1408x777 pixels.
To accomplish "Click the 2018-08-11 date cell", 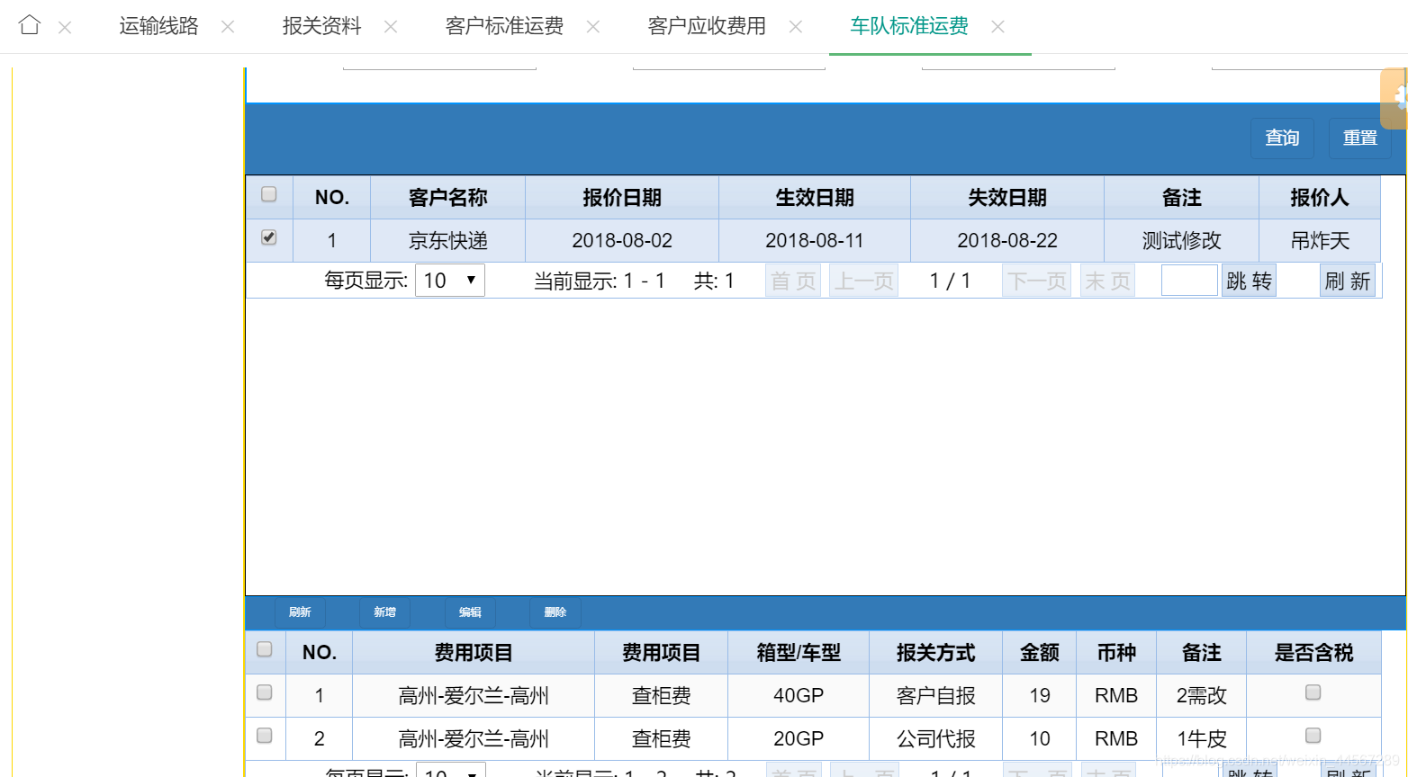I will coord(815,241).
